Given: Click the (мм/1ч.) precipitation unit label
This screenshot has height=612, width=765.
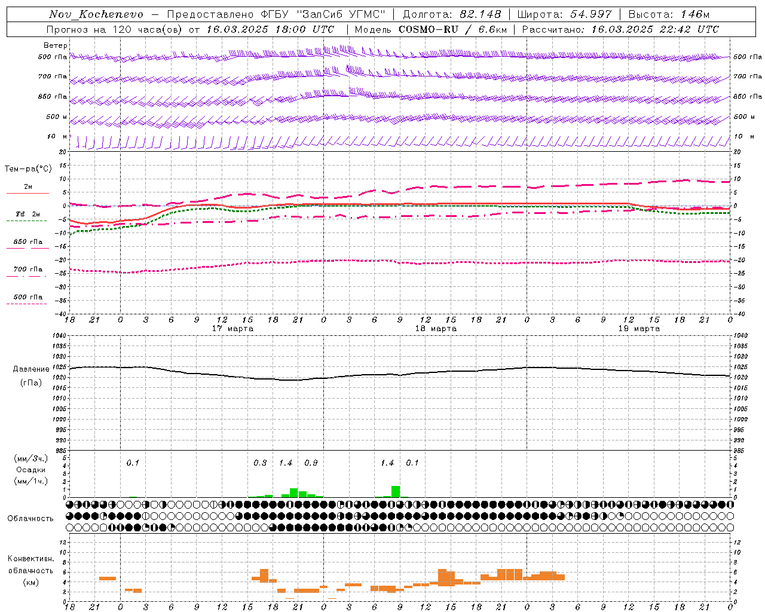Looking at the screenshot, I should (x=31, y=481).
